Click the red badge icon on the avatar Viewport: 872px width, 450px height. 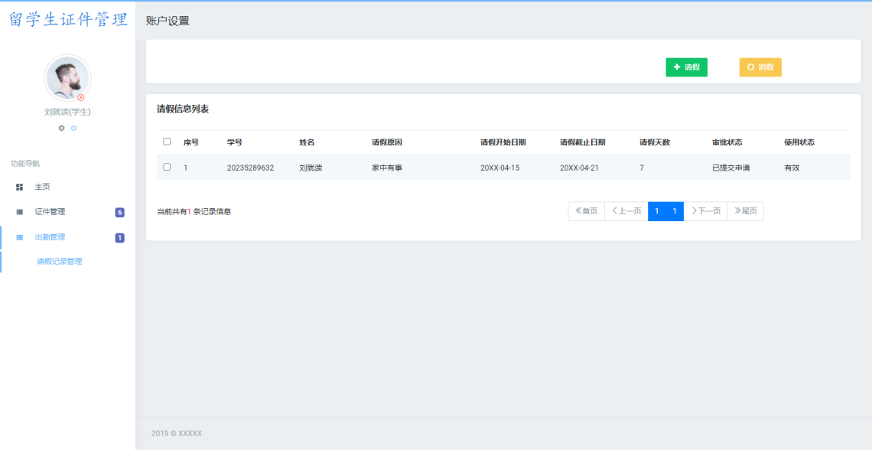coord(82,97)
